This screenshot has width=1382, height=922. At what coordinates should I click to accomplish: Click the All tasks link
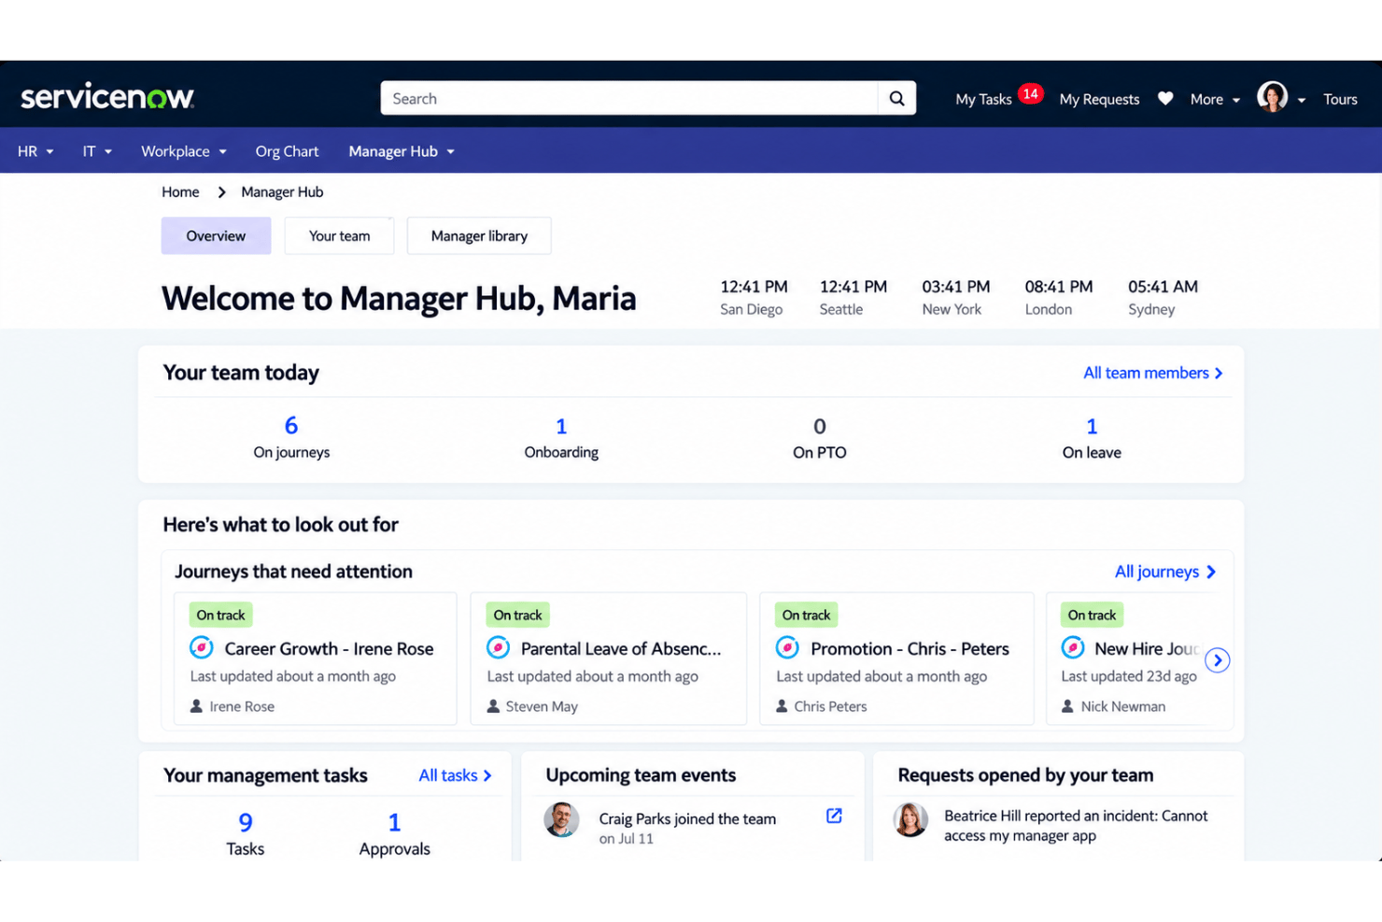[x=455, y=775]
